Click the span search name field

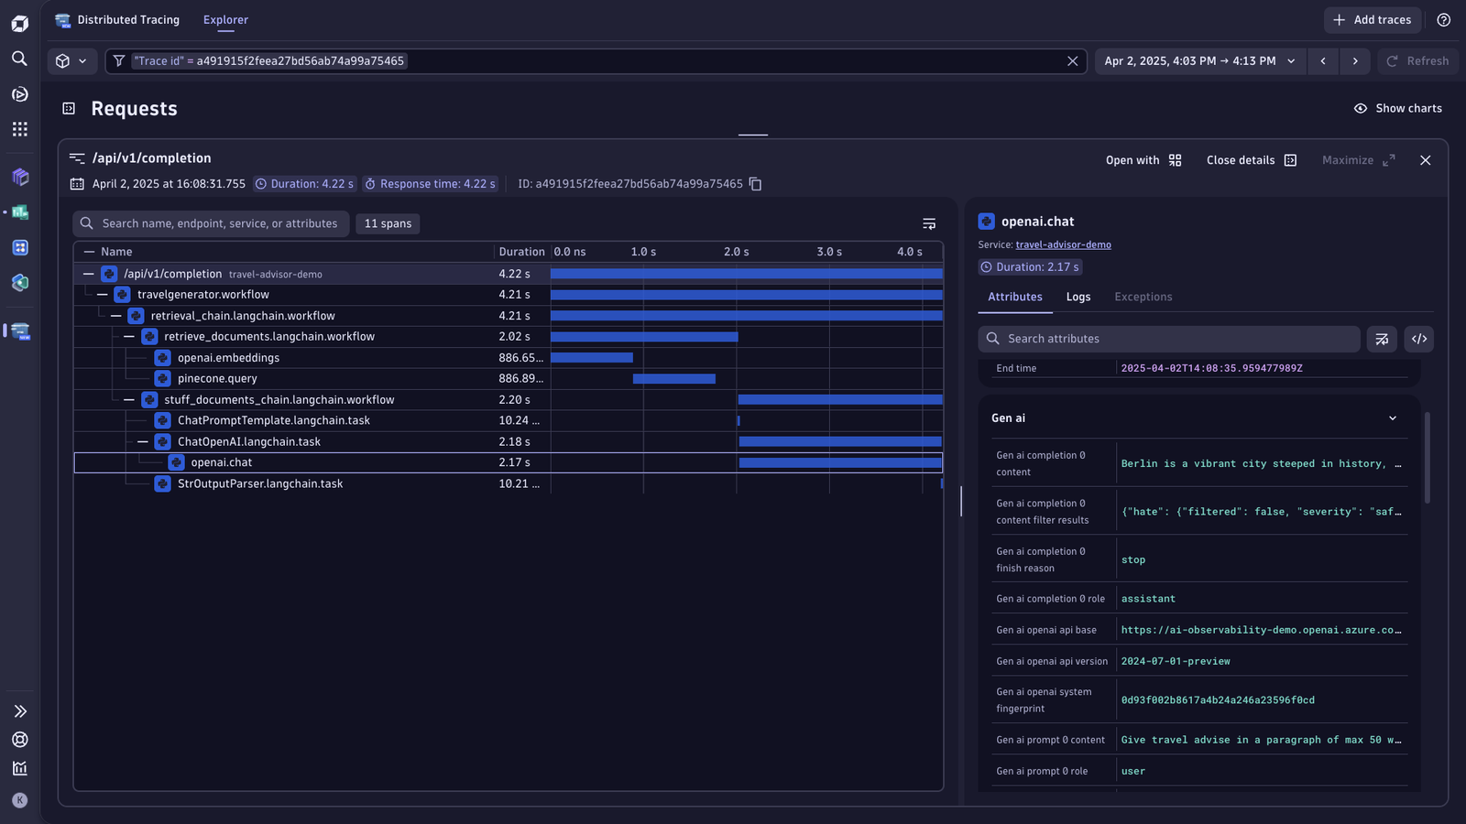[x=211, y=224]
